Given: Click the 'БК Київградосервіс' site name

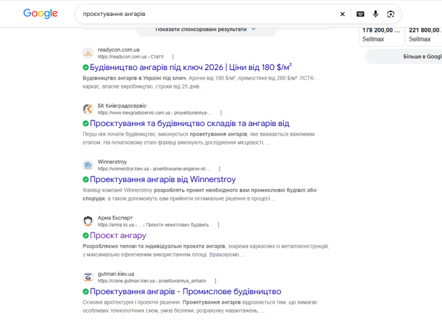Looking at the screenshot, I should (x=122, y=106).
